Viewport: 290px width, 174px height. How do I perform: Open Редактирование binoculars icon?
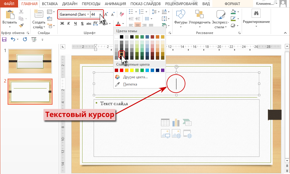click(x=256, y=13)
